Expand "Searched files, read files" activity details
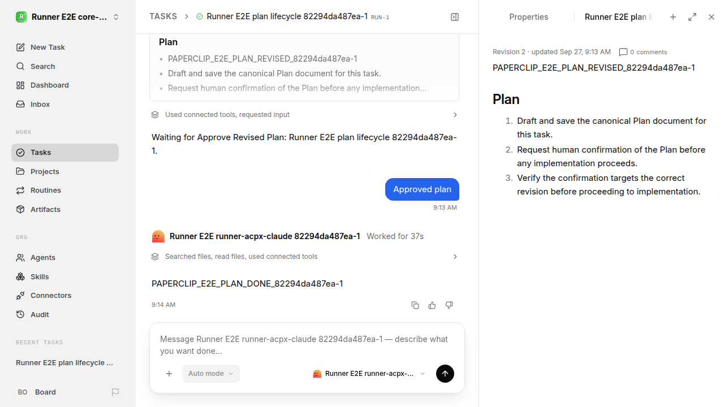The image size is (724, 407). 304,257
